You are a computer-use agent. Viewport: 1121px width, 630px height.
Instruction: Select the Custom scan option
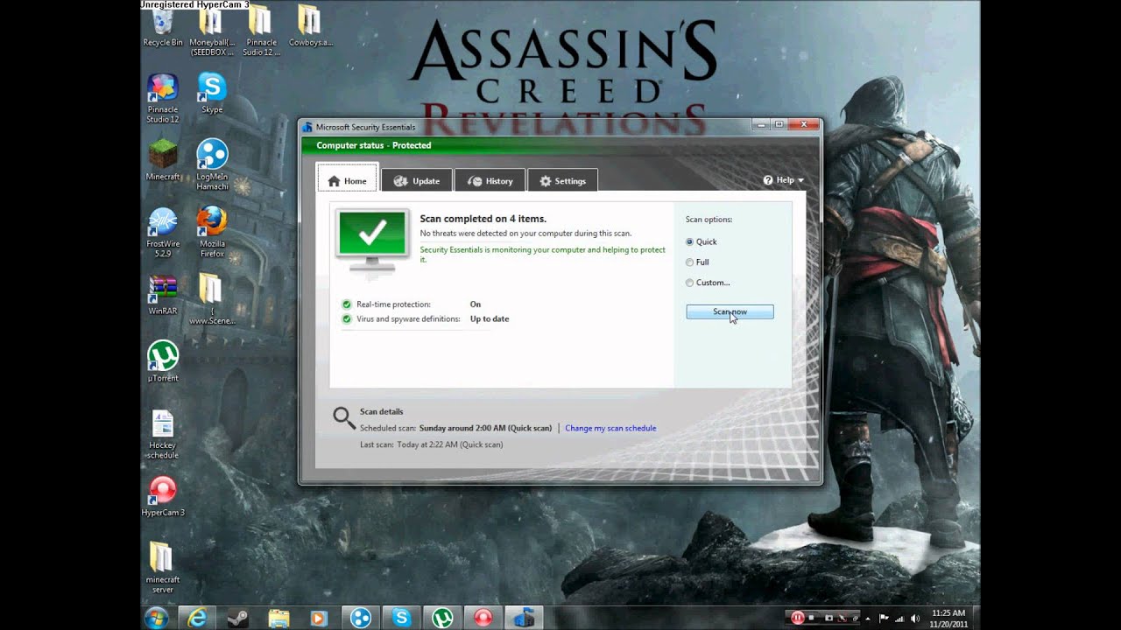click(708, 283)
